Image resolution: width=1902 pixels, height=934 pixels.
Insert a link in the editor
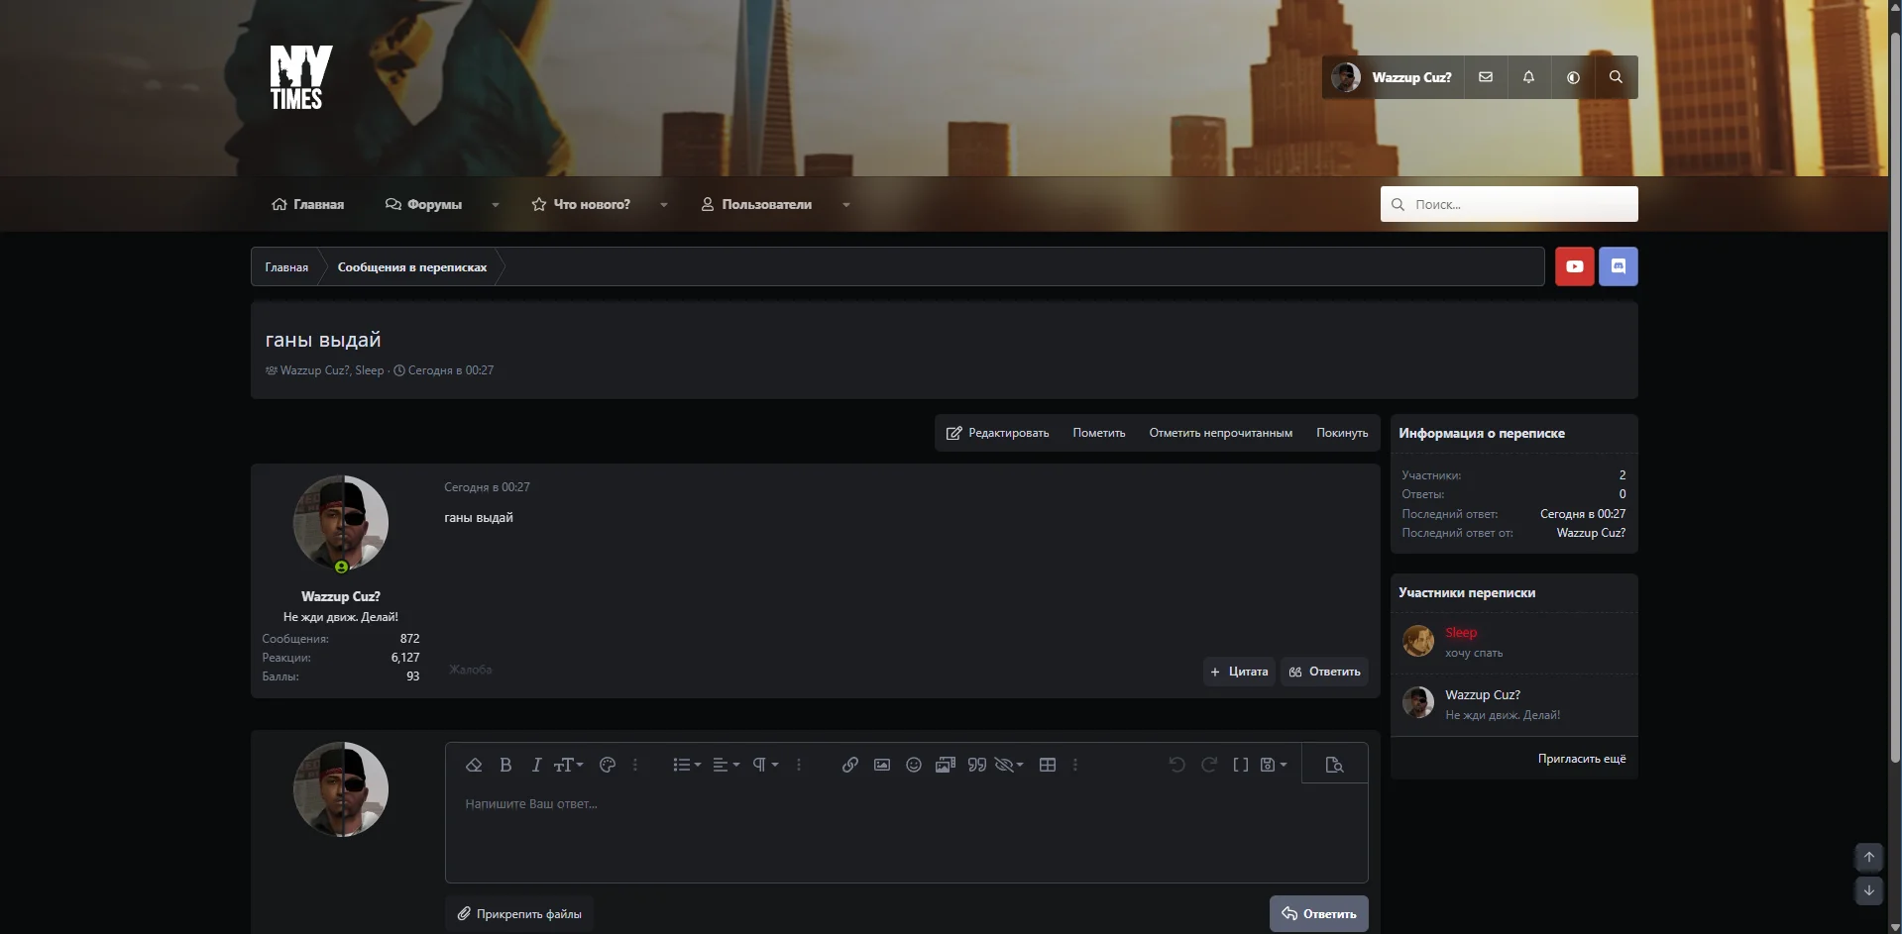(849, 765)
